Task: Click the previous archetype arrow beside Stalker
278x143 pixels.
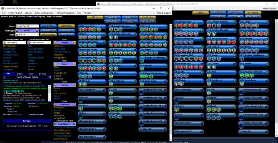Action: coord(17,31)
